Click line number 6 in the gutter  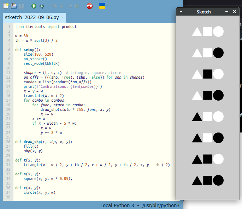[x=9, y=50]
